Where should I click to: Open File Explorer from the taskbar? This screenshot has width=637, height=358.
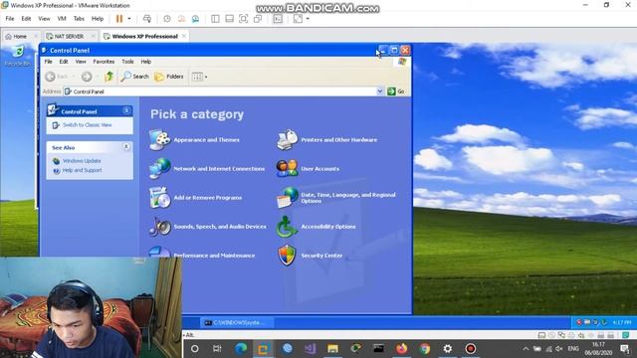tap(332, 349)
